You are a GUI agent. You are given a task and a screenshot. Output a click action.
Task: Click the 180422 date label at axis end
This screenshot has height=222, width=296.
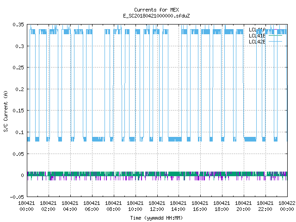tap(287, 203)
